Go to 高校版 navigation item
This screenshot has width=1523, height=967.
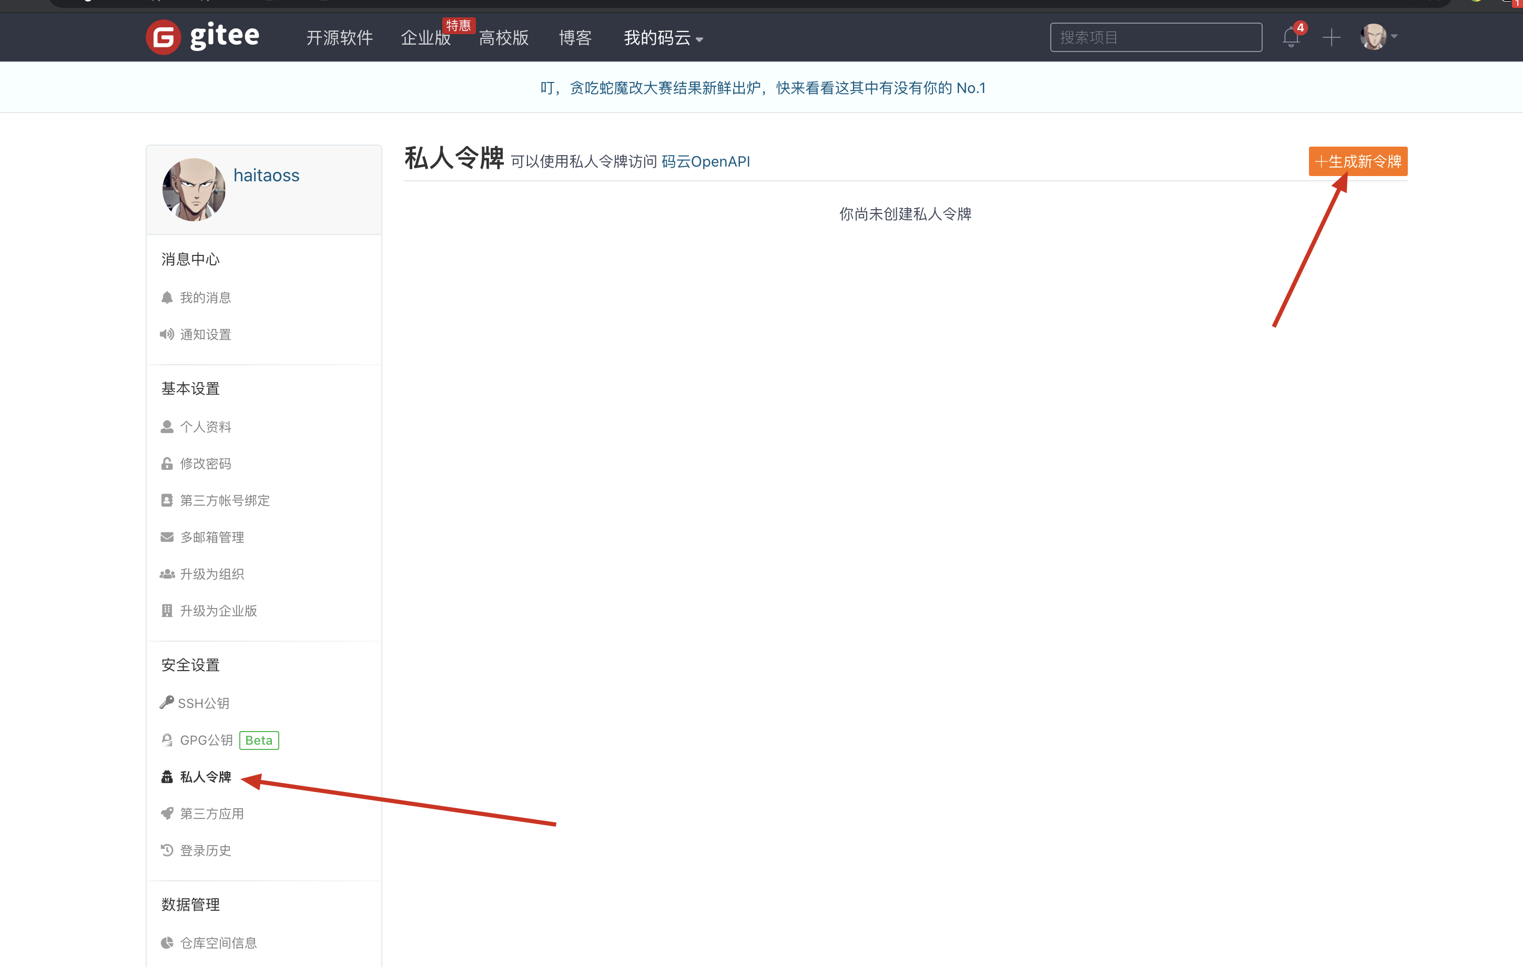coord(503,38)
